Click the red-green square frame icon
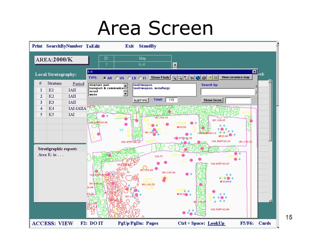Screen dimensions: 311x233 216,78
